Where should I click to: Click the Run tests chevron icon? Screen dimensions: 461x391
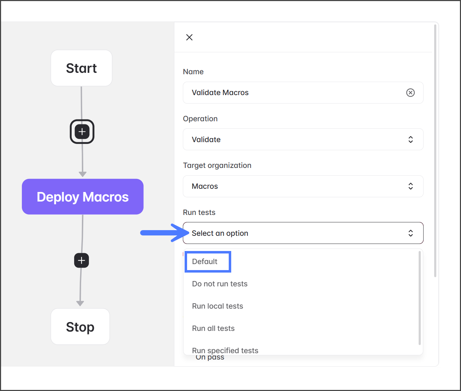coord(411,233)
